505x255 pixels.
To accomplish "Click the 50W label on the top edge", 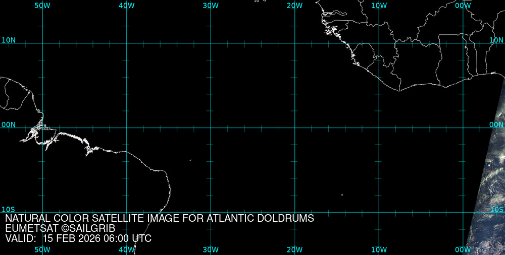I will tap(42, 5).
